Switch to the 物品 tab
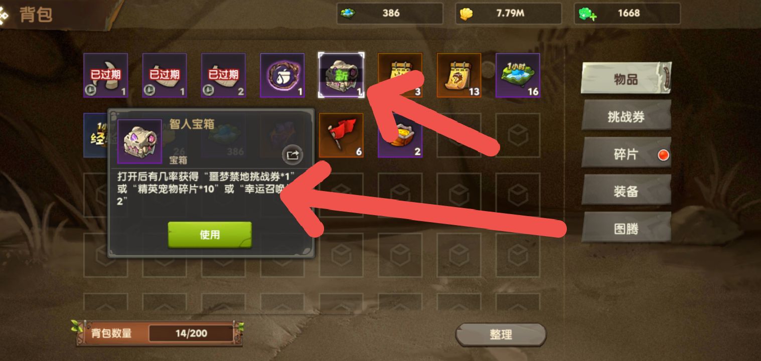Image resolution: width=761 pixels, height=361 pixels. 626,78
